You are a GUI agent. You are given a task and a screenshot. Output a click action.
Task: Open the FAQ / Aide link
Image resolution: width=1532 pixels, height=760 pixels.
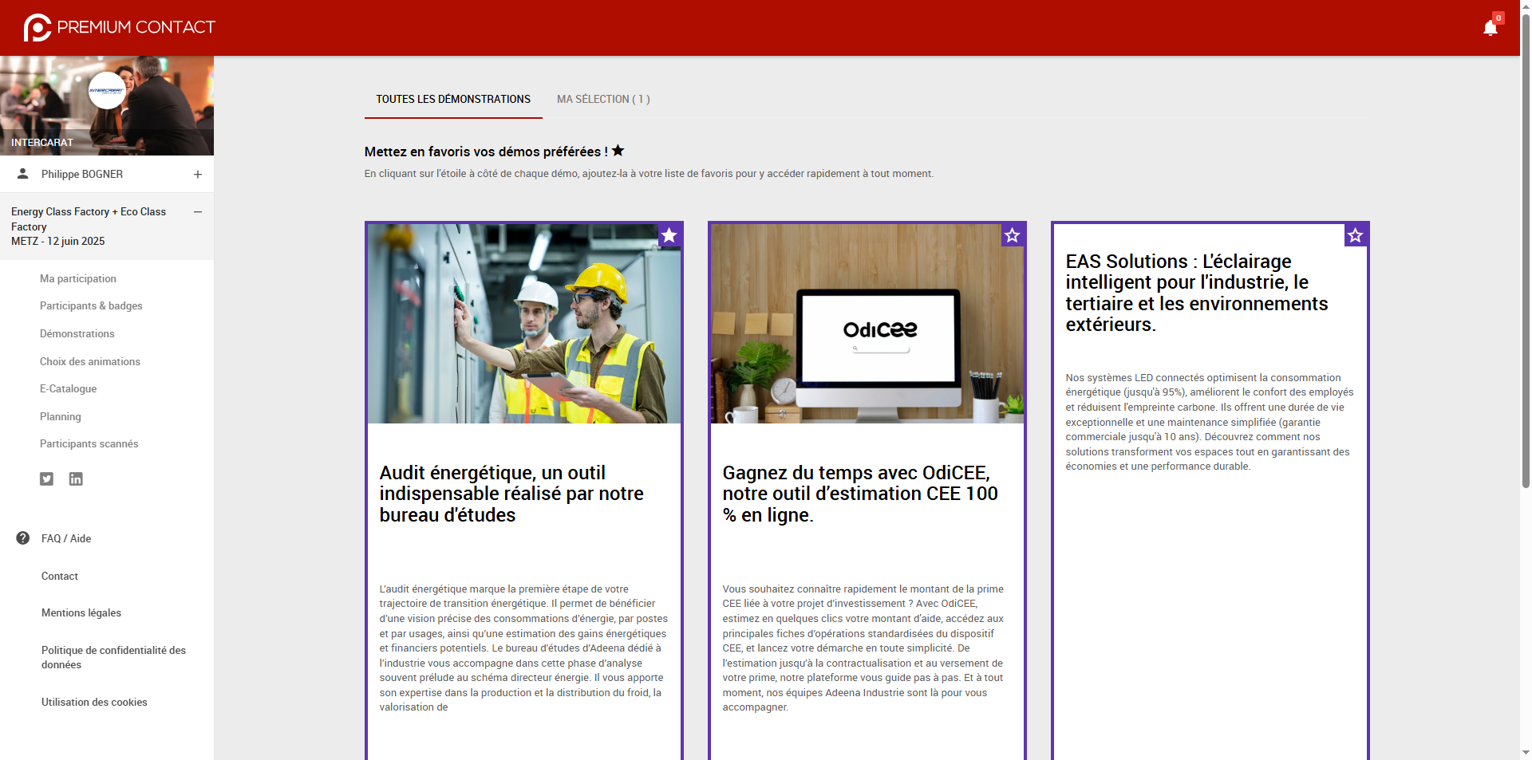click(x=66, y=538)
